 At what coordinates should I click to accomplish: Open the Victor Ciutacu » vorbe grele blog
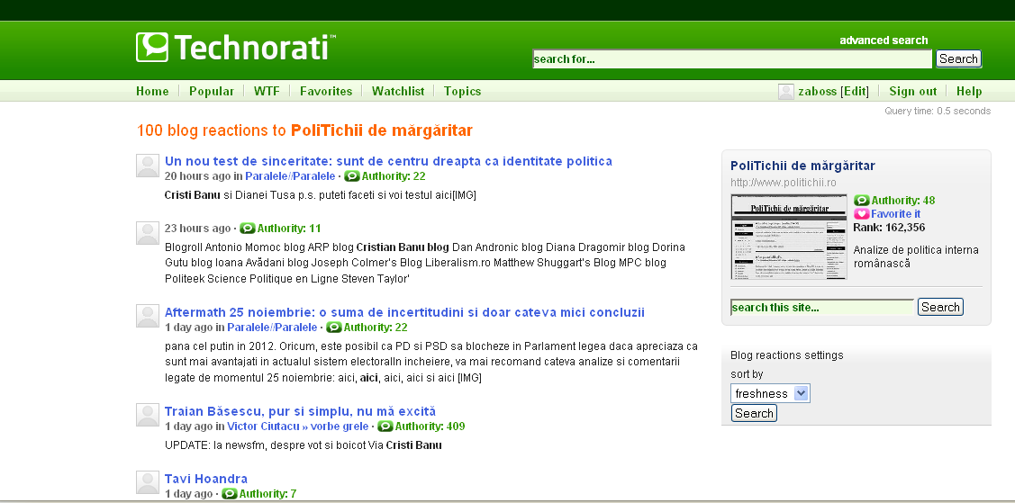(x=298, y=426)
